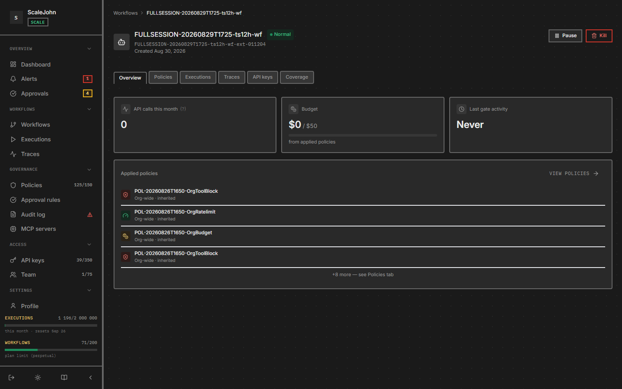Click the Policies shield icon in sidebar
The width and height of the screenshot is (622, 389).
tap(13, 185)
